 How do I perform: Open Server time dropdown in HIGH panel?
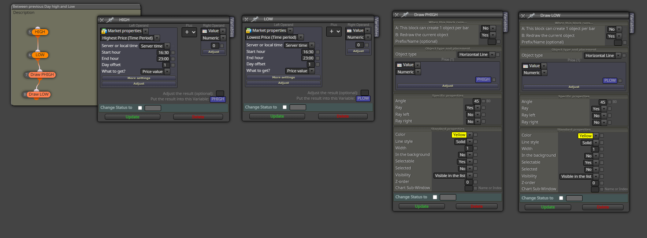click(155, 46)
